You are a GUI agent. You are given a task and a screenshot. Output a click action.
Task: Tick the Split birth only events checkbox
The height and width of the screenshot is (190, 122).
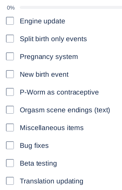coord(10,39)
